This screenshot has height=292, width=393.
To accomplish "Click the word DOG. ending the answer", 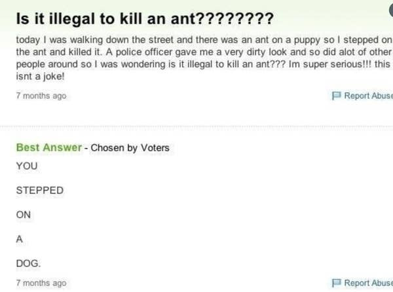I will pyautogui.click(x=28, y=263).
